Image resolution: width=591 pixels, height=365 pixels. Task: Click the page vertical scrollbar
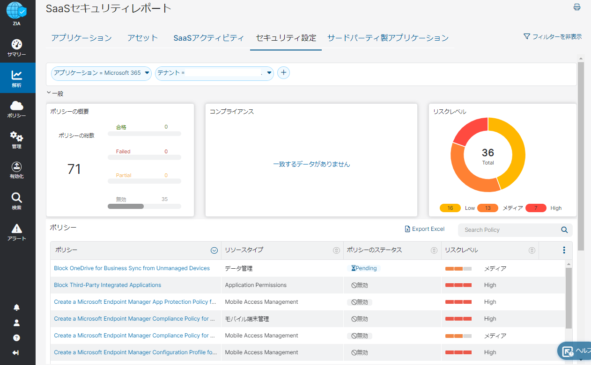click(x=581, y=157)
